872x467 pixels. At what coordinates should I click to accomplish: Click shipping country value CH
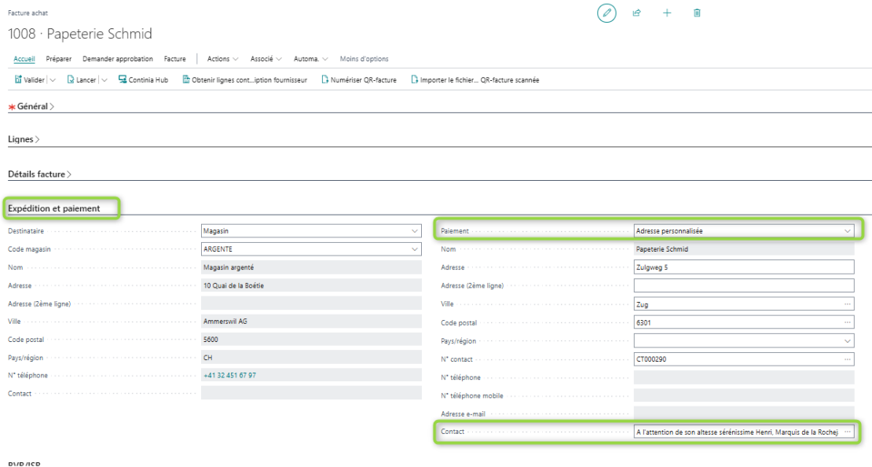[x=311, y=358]
